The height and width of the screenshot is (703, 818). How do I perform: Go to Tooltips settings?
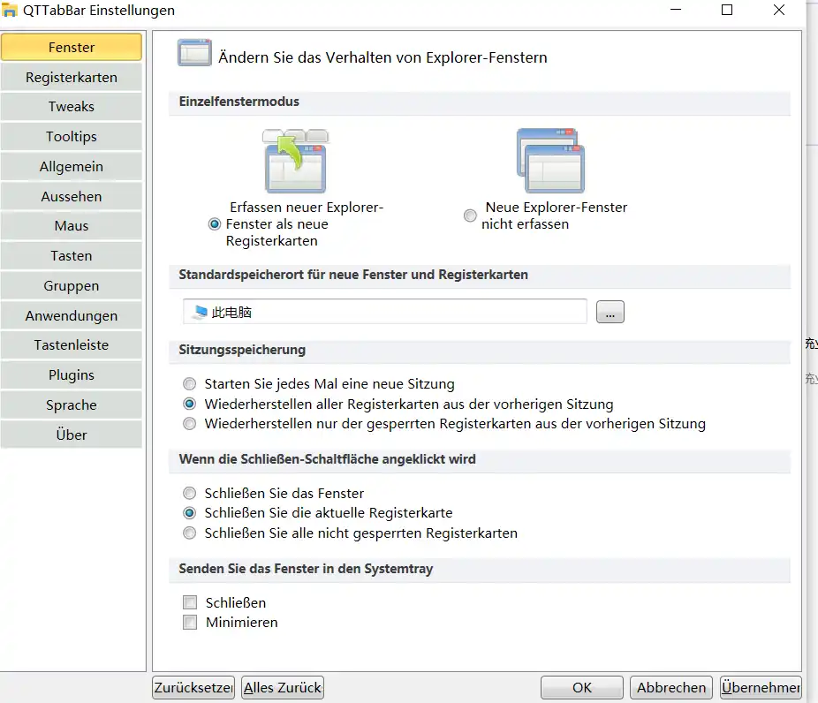72,137
